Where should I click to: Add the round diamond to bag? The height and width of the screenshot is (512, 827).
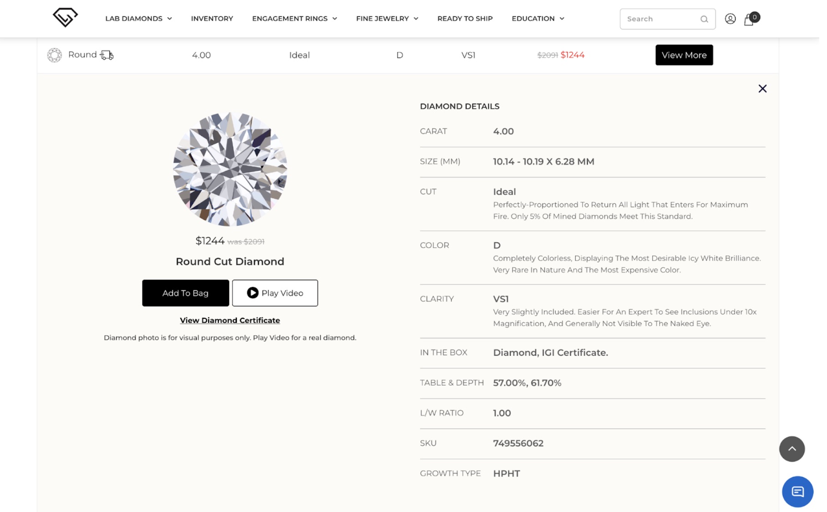[185, 293]
